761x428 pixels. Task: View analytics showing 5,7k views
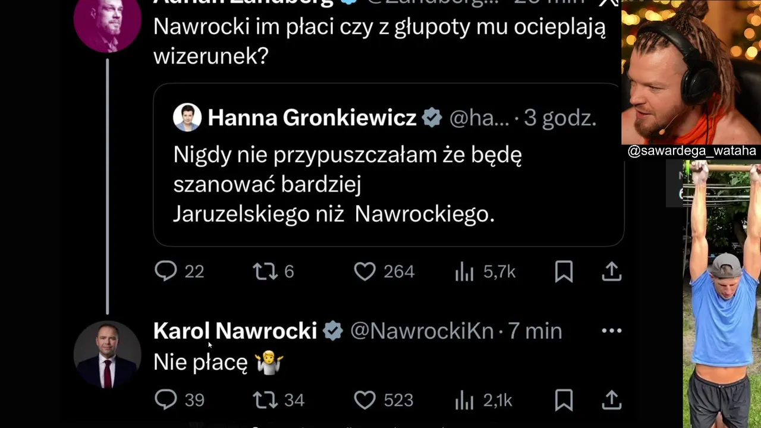pyautogui.click(x=464, y=272)
